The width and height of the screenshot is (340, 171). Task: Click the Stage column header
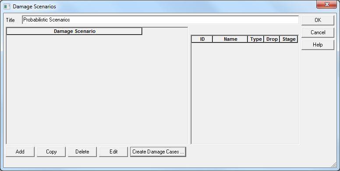coord(289,39)
